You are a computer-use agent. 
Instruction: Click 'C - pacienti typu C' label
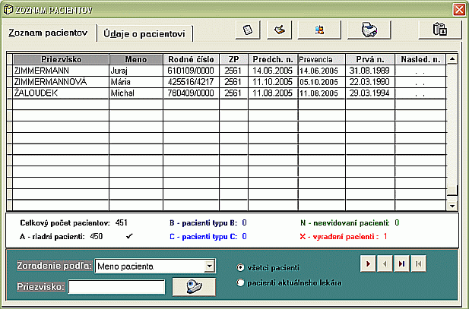point(204,237)
